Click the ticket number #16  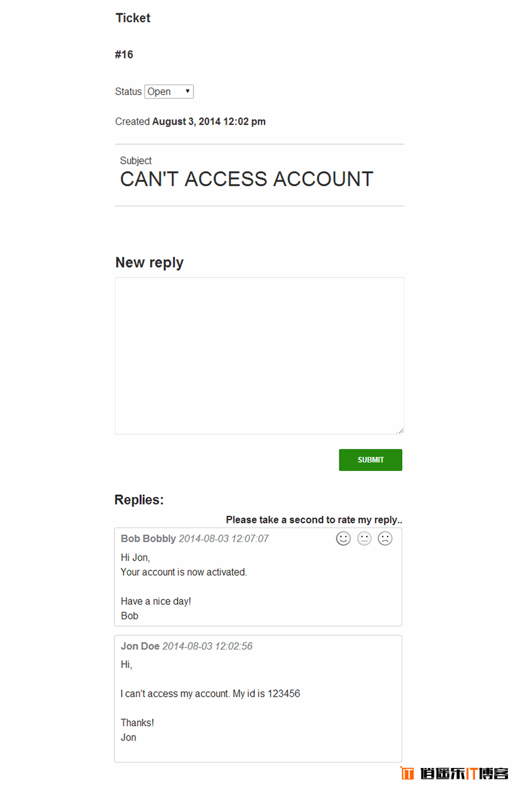124,55
